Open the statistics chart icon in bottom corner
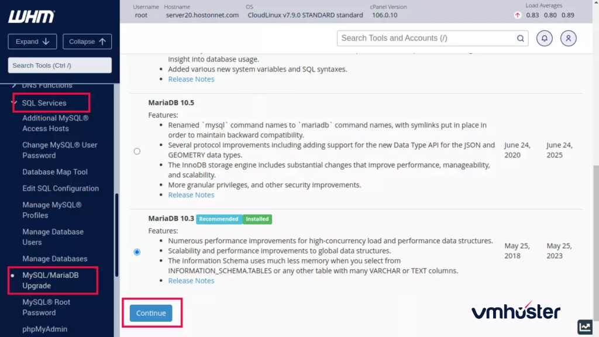 pyautogui.click(x=584, y=327)
